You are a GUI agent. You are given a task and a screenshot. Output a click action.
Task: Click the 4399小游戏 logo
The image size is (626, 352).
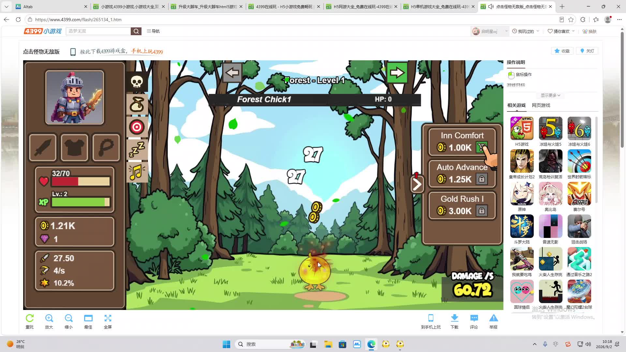(43, 31)
